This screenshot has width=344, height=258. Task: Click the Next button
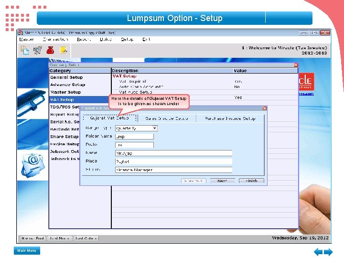[x=222, y=181]
